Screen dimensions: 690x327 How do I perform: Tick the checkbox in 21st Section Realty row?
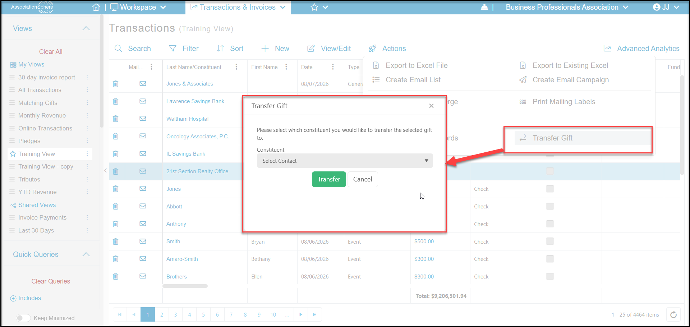click(550, 171)
